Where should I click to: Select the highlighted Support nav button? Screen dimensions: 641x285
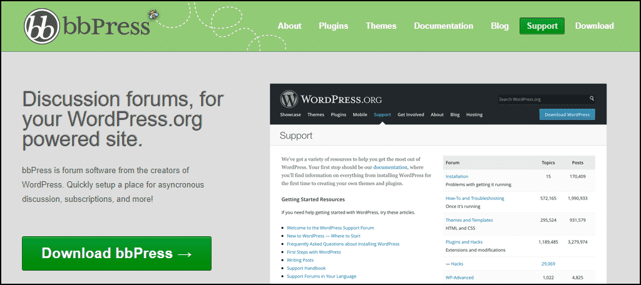(x=542, y=26)
